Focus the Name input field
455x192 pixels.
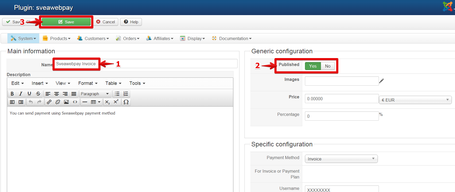(146, 64)
